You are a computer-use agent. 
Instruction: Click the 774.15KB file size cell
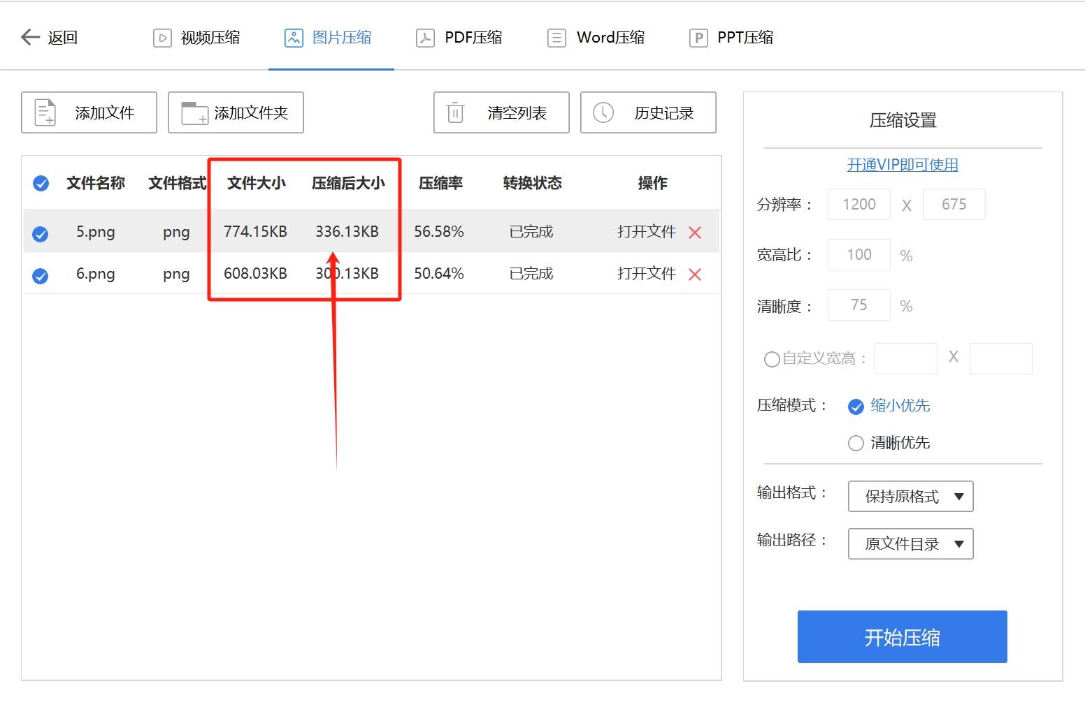[255, 232]
